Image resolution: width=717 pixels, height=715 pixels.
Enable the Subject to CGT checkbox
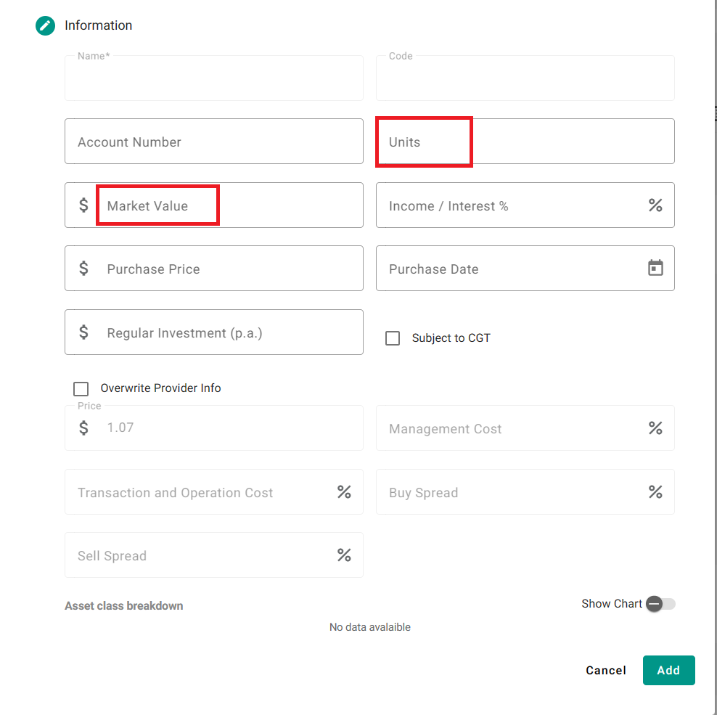coord(393,338)
